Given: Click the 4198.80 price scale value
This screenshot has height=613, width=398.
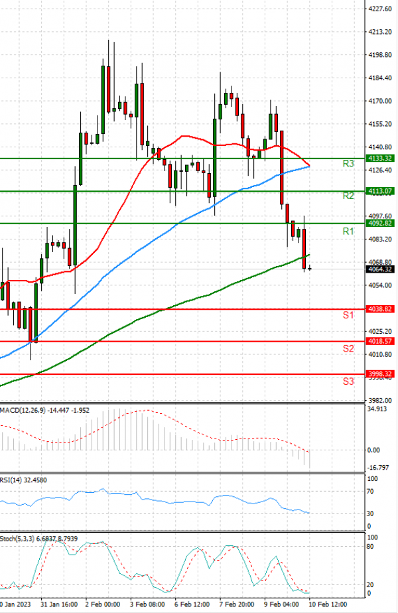Looking at the screenshot, I should tap(380, 55).
